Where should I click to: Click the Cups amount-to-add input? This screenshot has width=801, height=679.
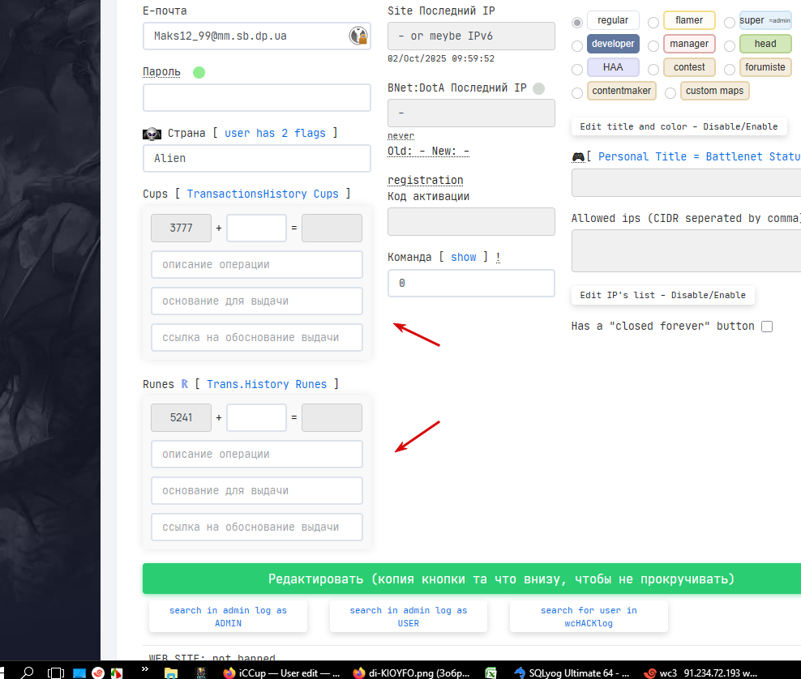coord(256,228)
